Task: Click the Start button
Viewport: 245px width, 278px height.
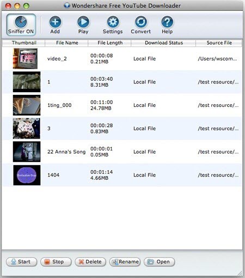Action: (x=22, y=262)
